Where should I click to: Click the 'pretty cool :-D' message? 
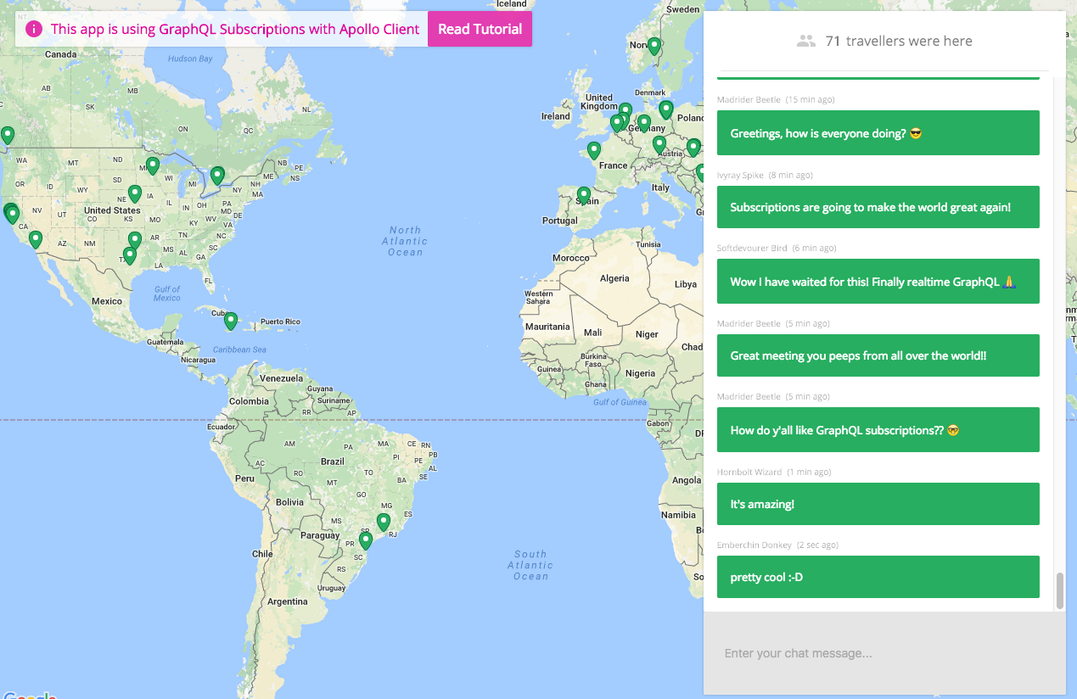878,578
